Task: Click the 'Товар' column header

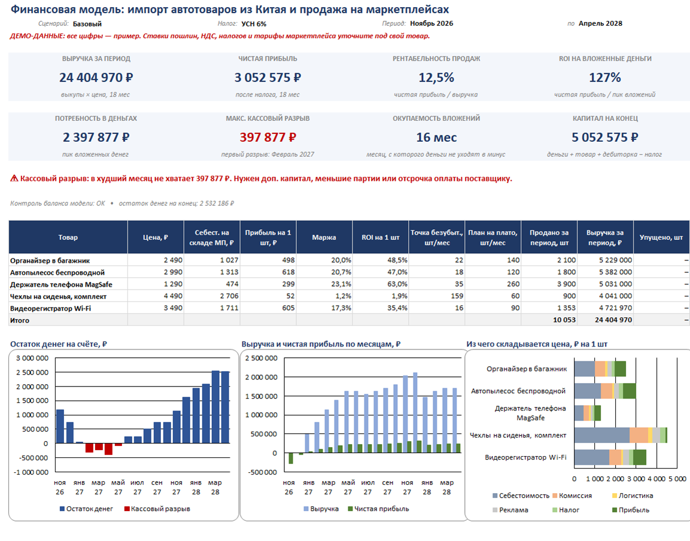Action: click(x=68, y=237)
